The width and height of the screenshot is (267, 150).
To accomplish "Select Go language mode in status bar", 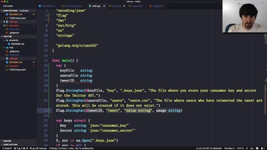I will tap(252, 148).
